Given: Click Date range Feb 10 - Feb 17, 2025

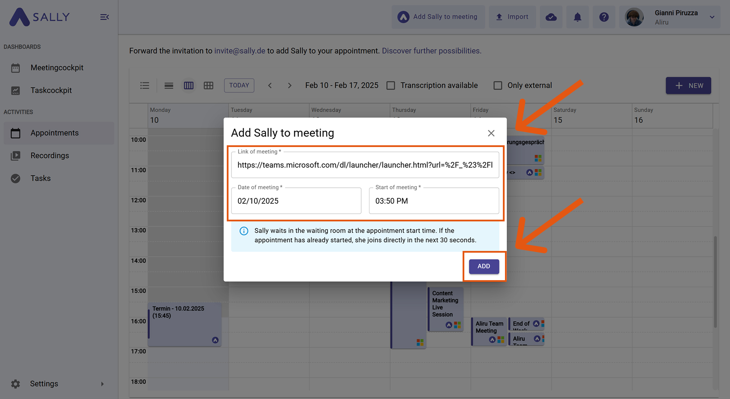Looking at the screenshot, I should point(342,85).
